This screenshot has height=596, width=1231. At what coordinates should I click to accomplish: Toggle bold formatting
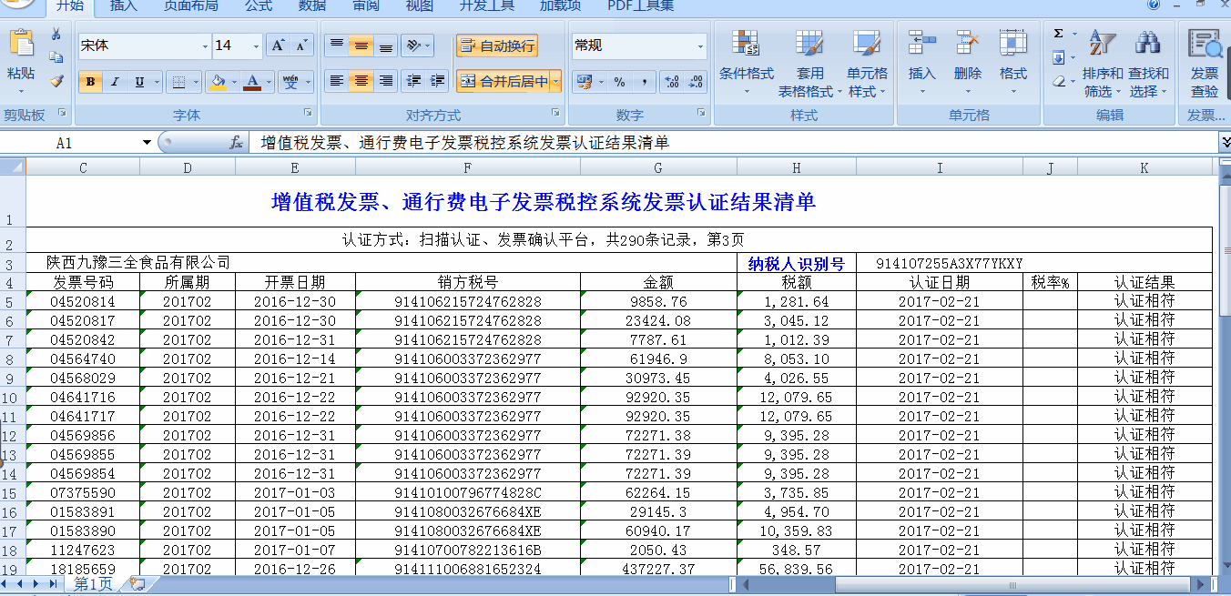(90, 82)
